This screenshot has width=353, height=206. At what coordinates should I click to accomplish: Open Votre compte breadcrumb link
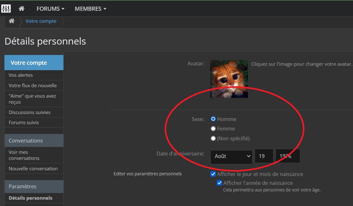click(41, 21)
